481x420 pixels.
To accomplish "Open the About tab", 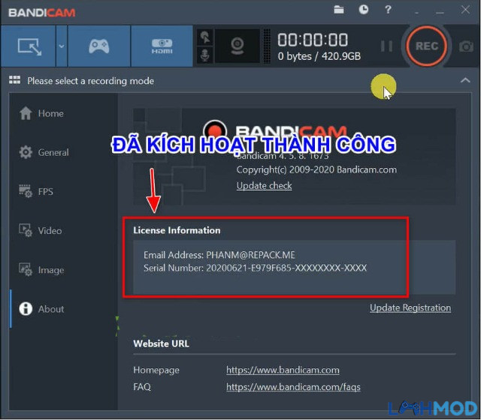I will coord(63,309).
